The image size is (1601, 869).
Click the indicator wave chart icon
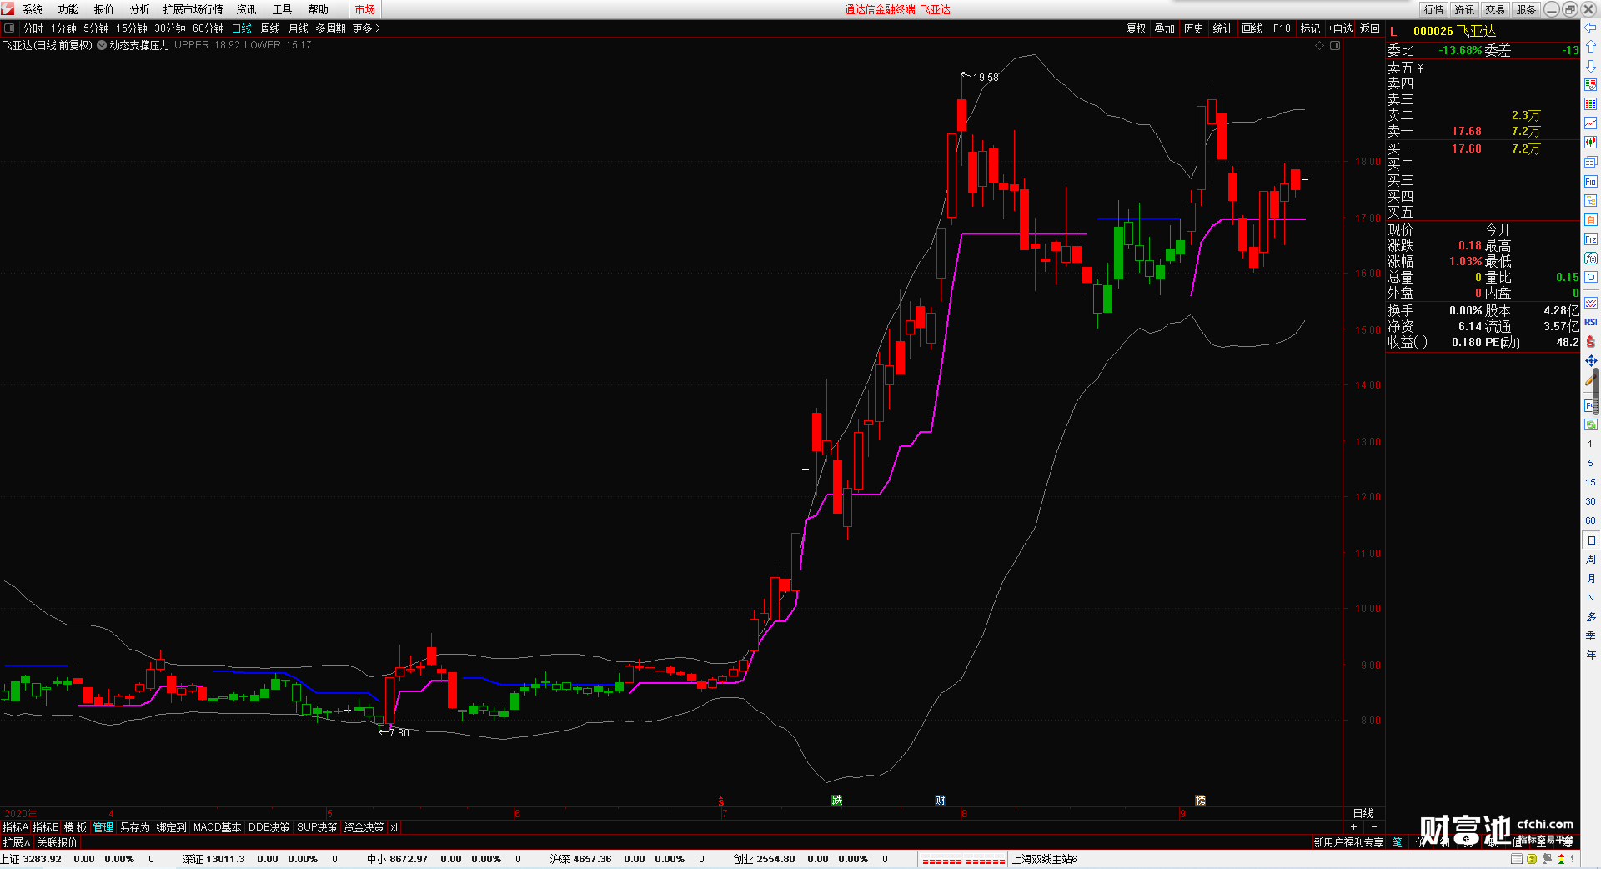tap(1591, 303)
